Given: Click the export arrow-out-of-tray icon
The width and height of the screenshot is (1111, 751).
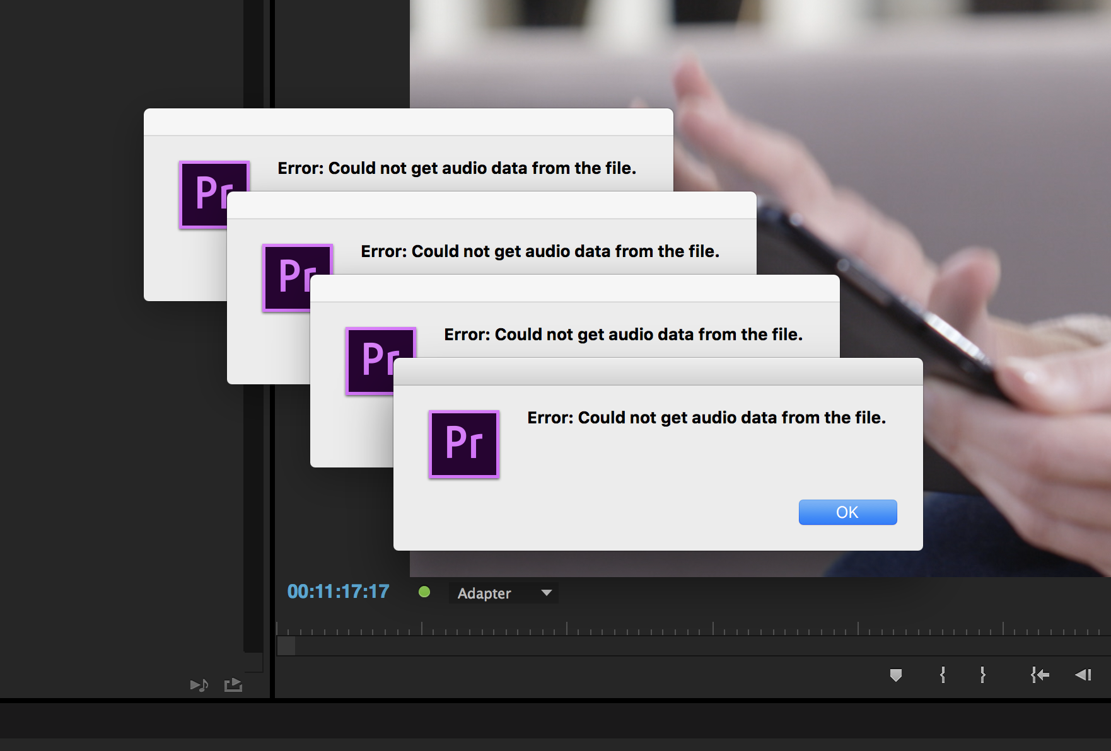Looking at the screenshot, I should coord(233,685).
